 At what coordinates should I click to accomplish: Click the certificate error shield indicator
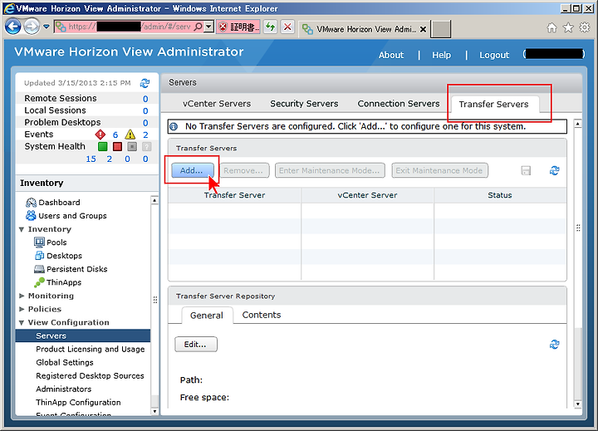pyautogui.click(x=238, y=27)
